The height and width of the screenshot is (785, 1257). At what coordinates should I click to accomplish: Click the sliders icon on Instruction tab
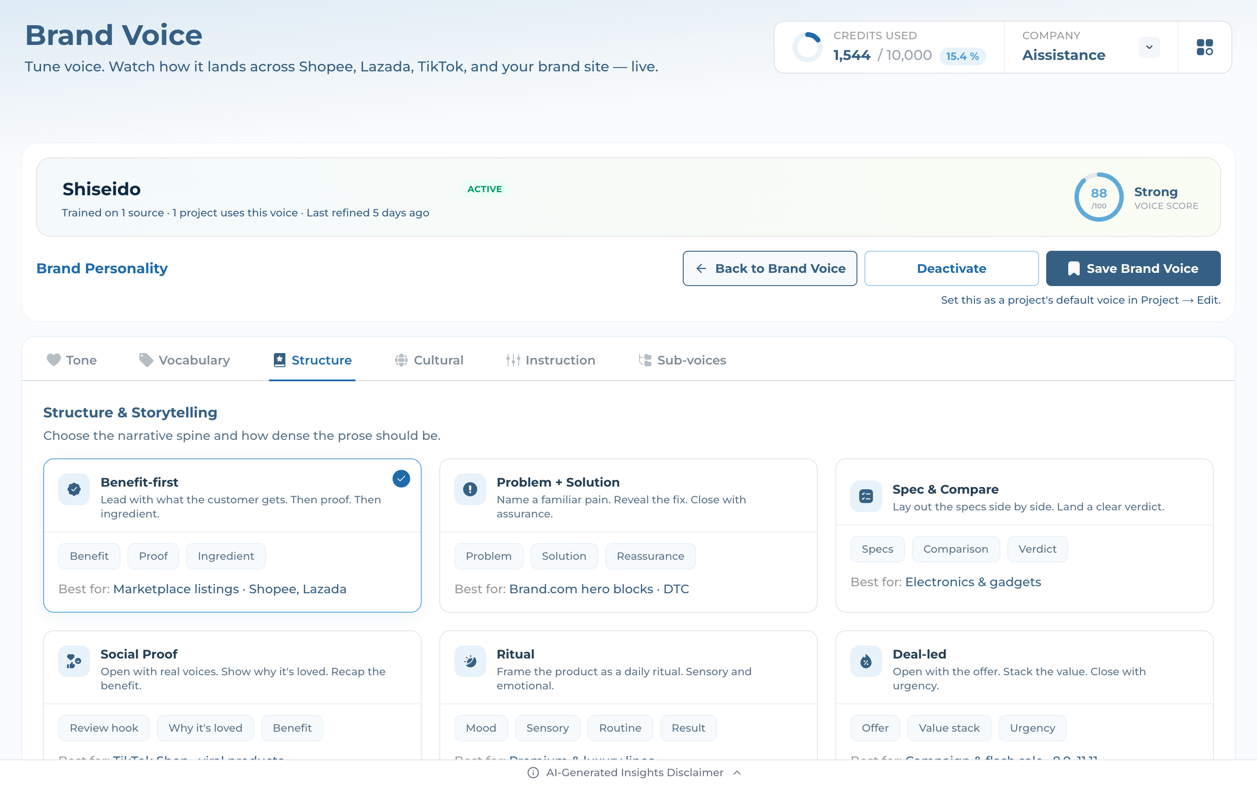point(513,360)
